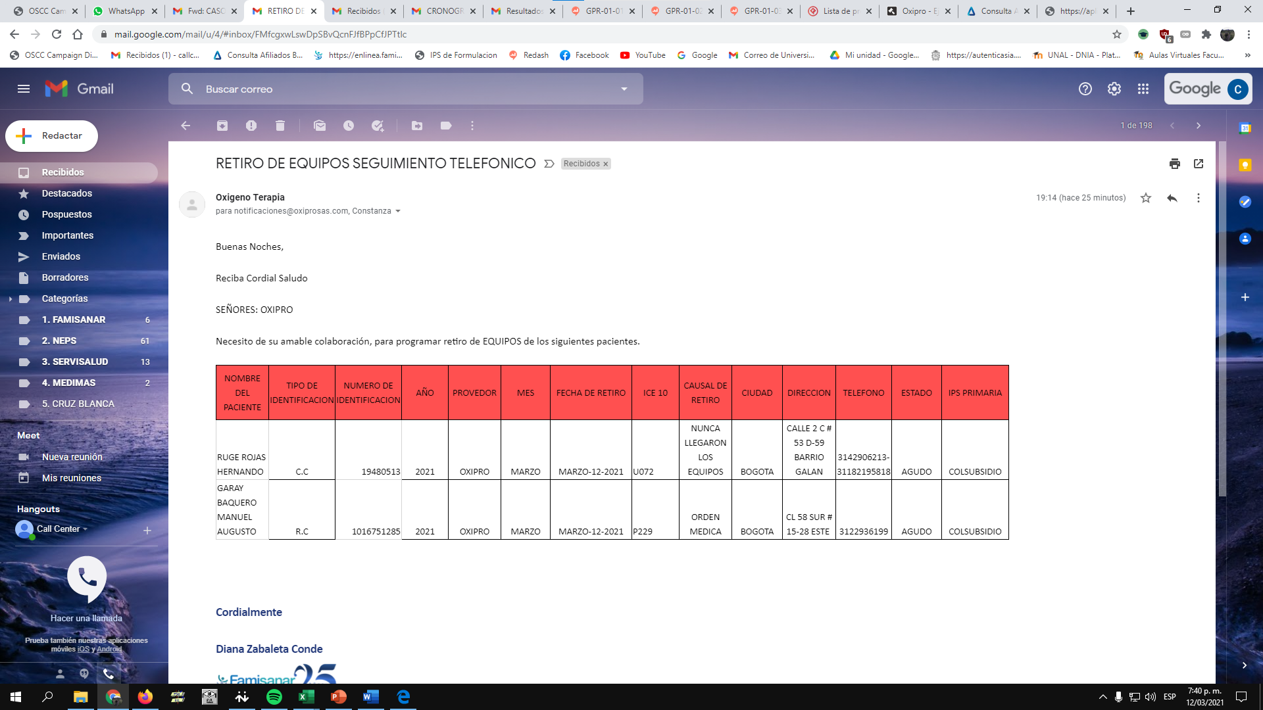Toggle importance marker next to subject
1263x710 pixels.
pos(549,164)
